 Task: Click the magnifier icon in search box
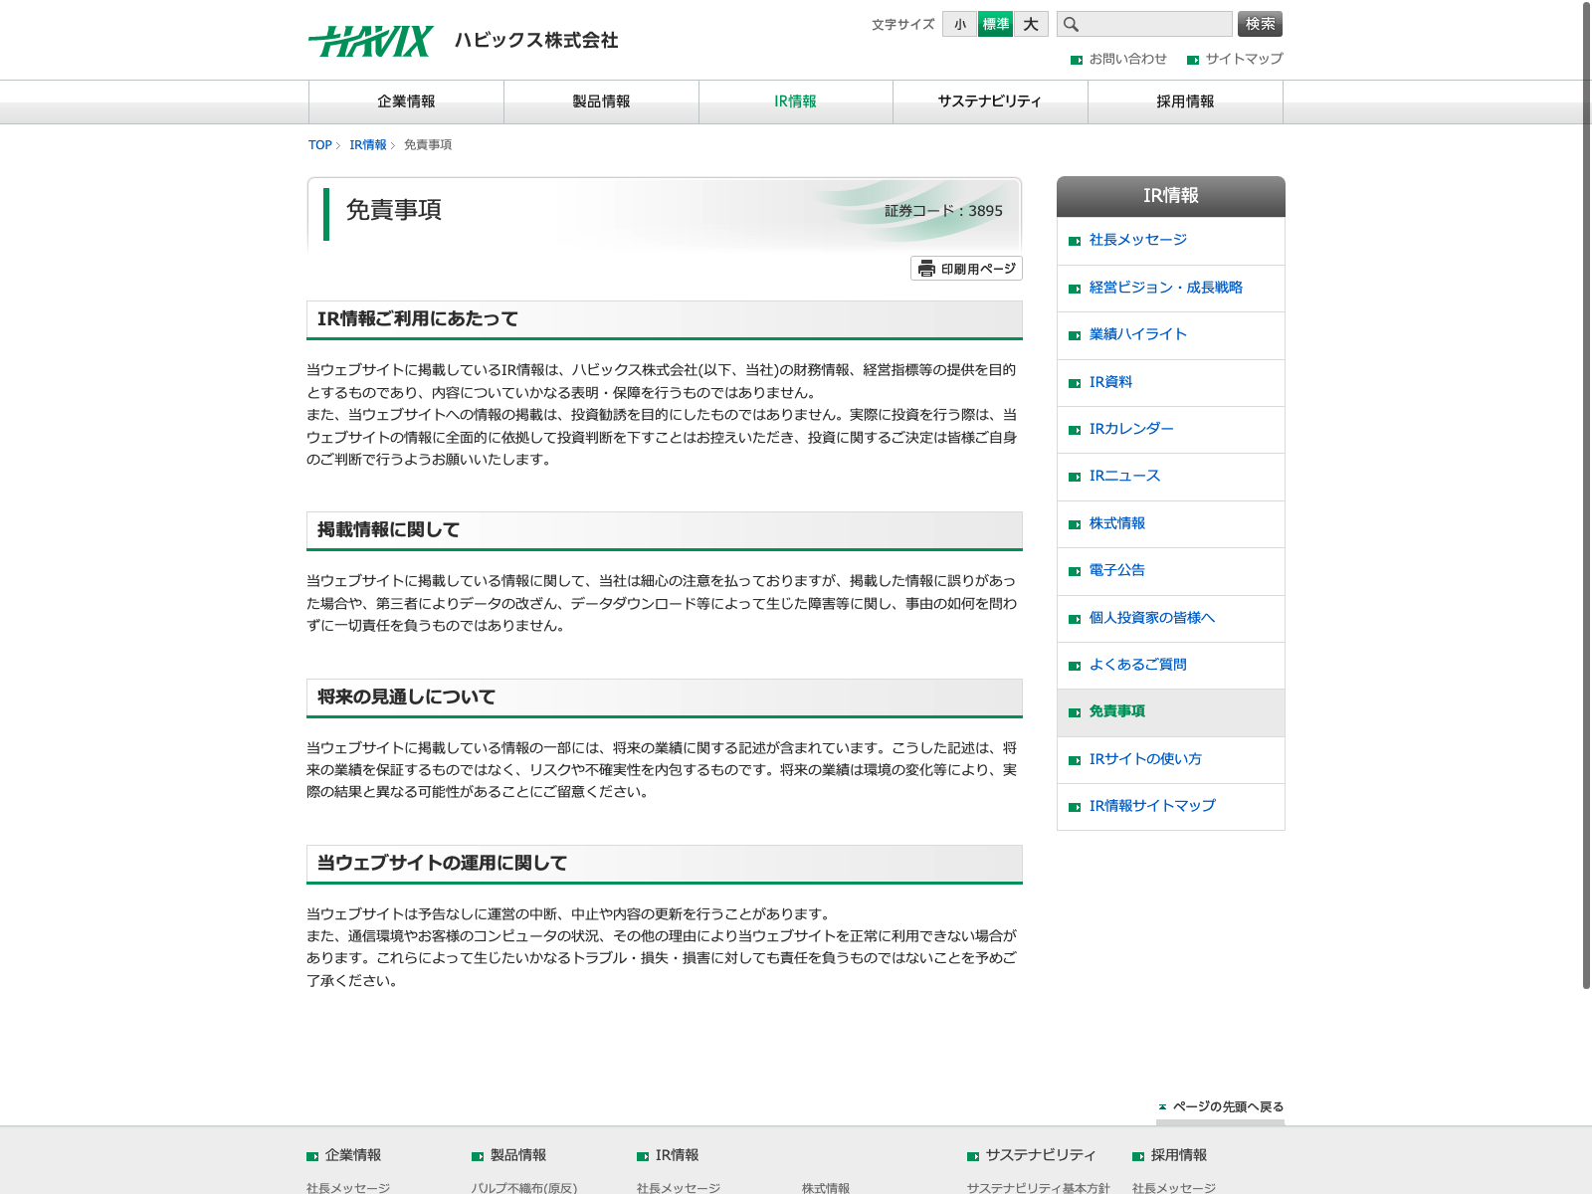pos(1071,25)
